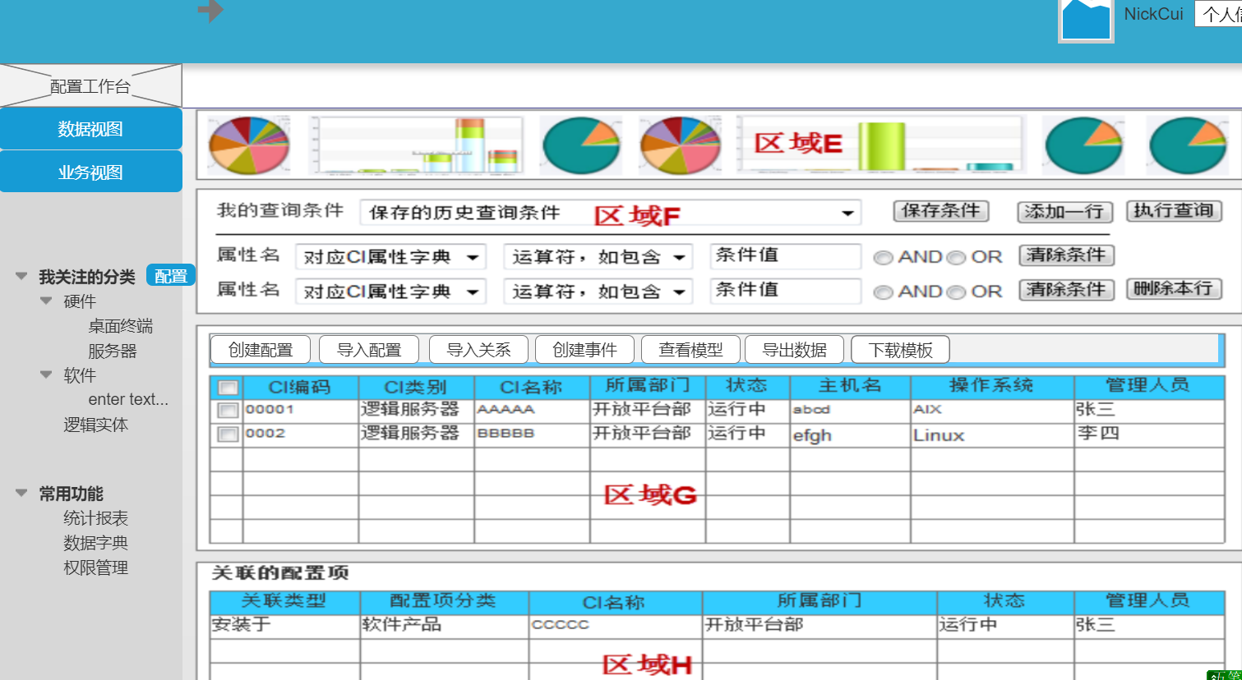Open first row 运算符 dropdown
The width and height of the screenshot is (1242, 680).
click(x=598, y=257)
